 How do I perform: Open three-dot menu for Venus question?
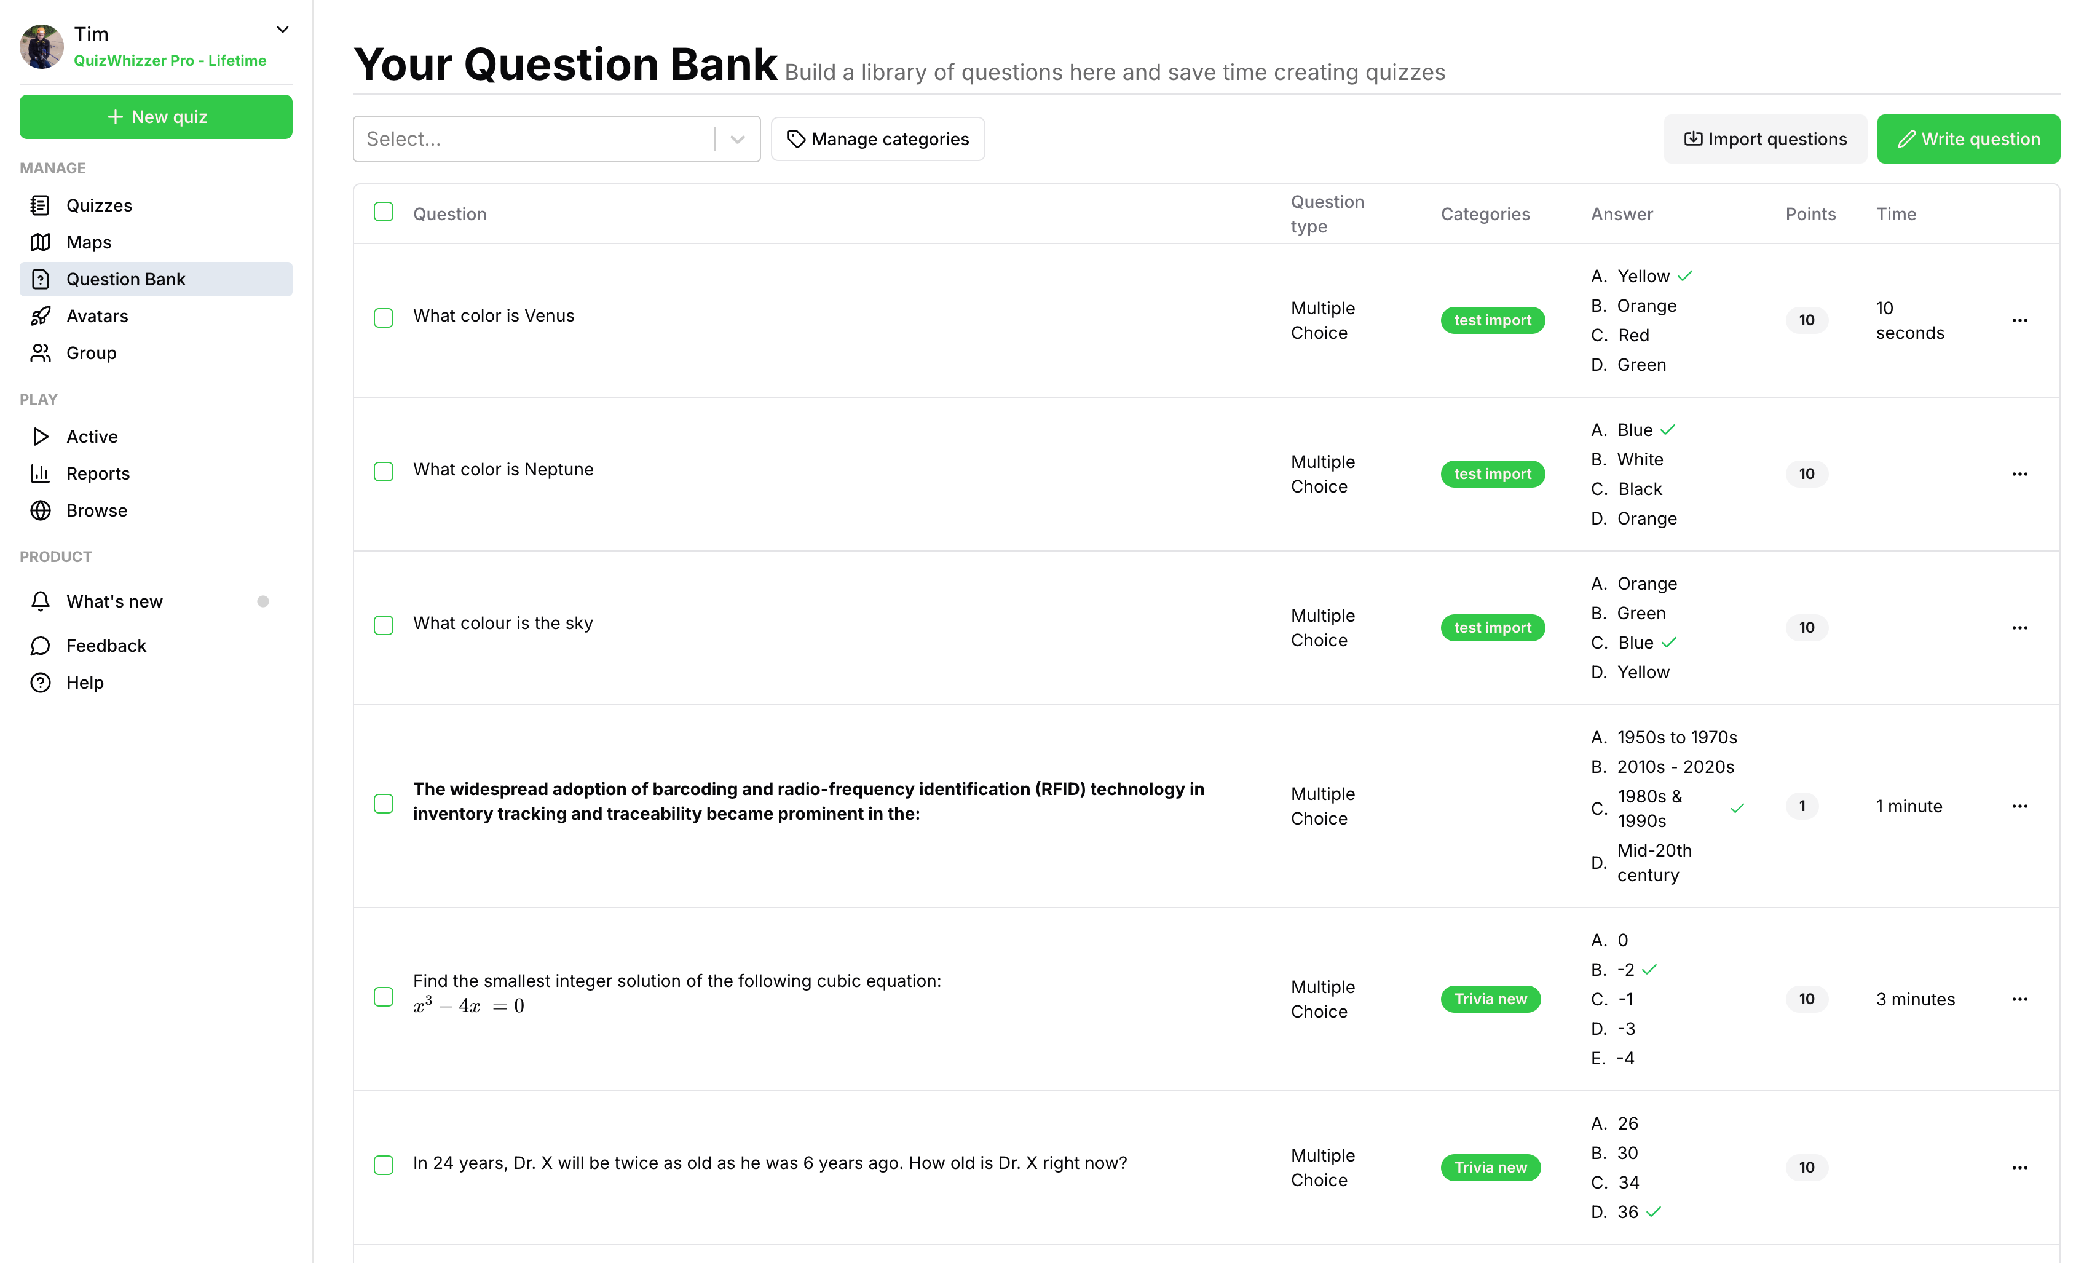pyautogui.click(x=2019, y=321)
